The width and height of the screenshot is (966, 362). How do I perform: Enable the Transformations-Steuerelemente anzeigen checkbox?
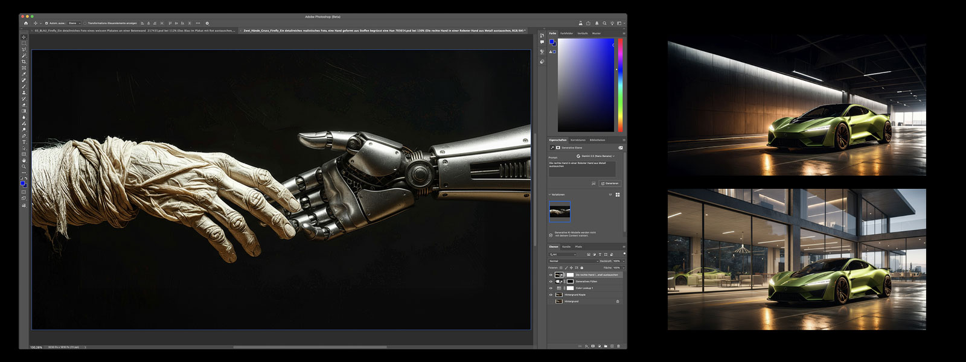pos(85,24)
